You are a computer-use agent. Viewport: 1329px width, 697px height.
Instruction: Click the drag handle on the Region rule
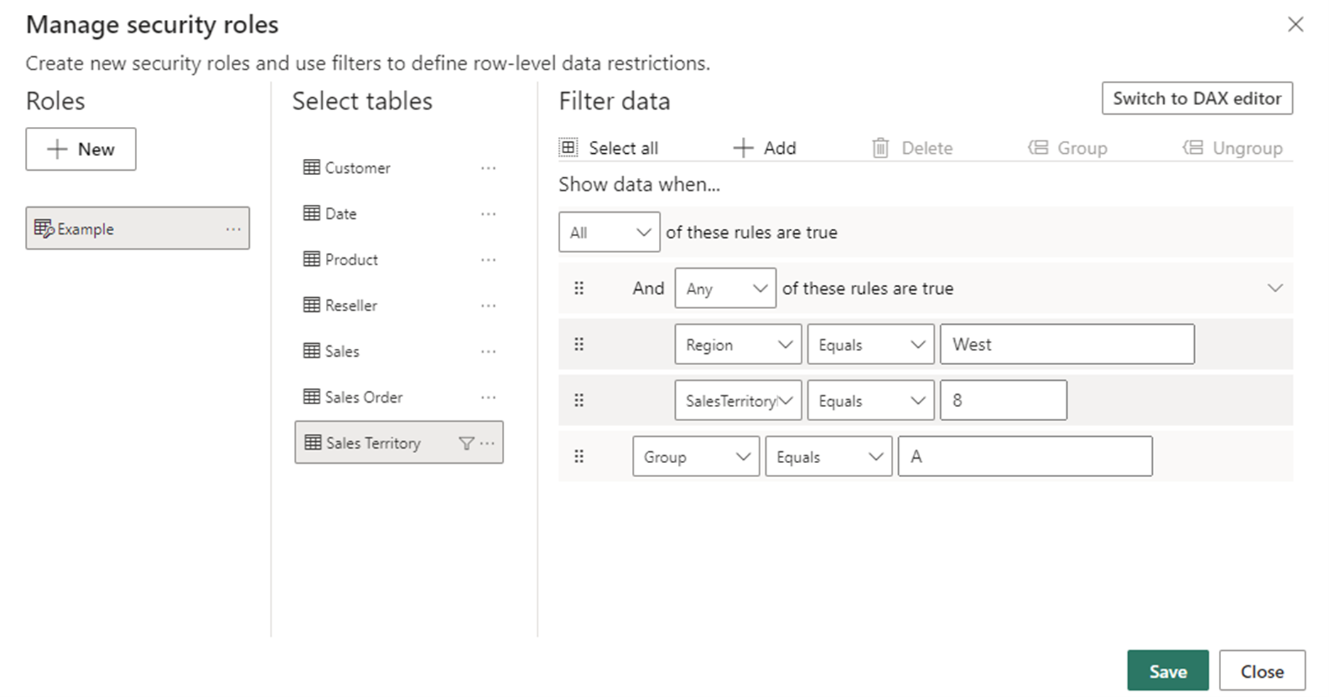579,344
